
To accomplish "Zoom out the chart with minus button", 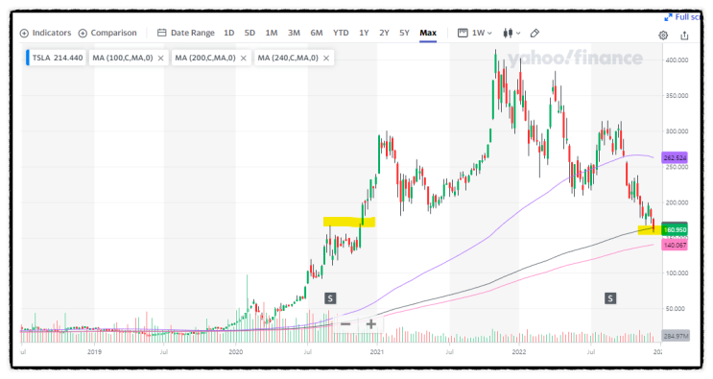I will point(345,324).
